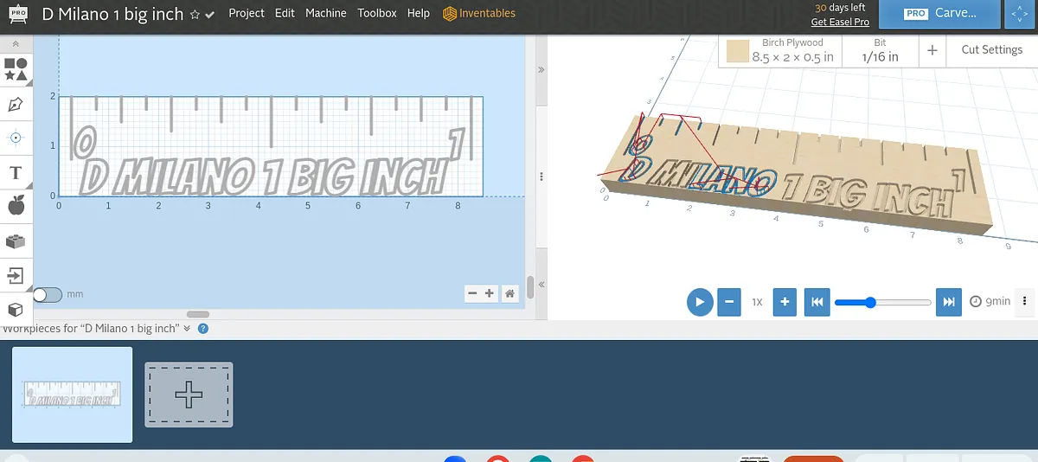Image resolution: width=1038 pixels, height=462 pixels.
Task: Click the Carve button
Action: pyautogui.click(x=940, y=15)
